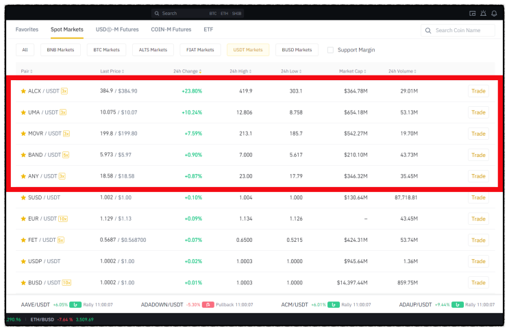The height and width of the screenshot is (331, 509).
Task: Filter by BUSD Markets
Action: coord(297,50)
